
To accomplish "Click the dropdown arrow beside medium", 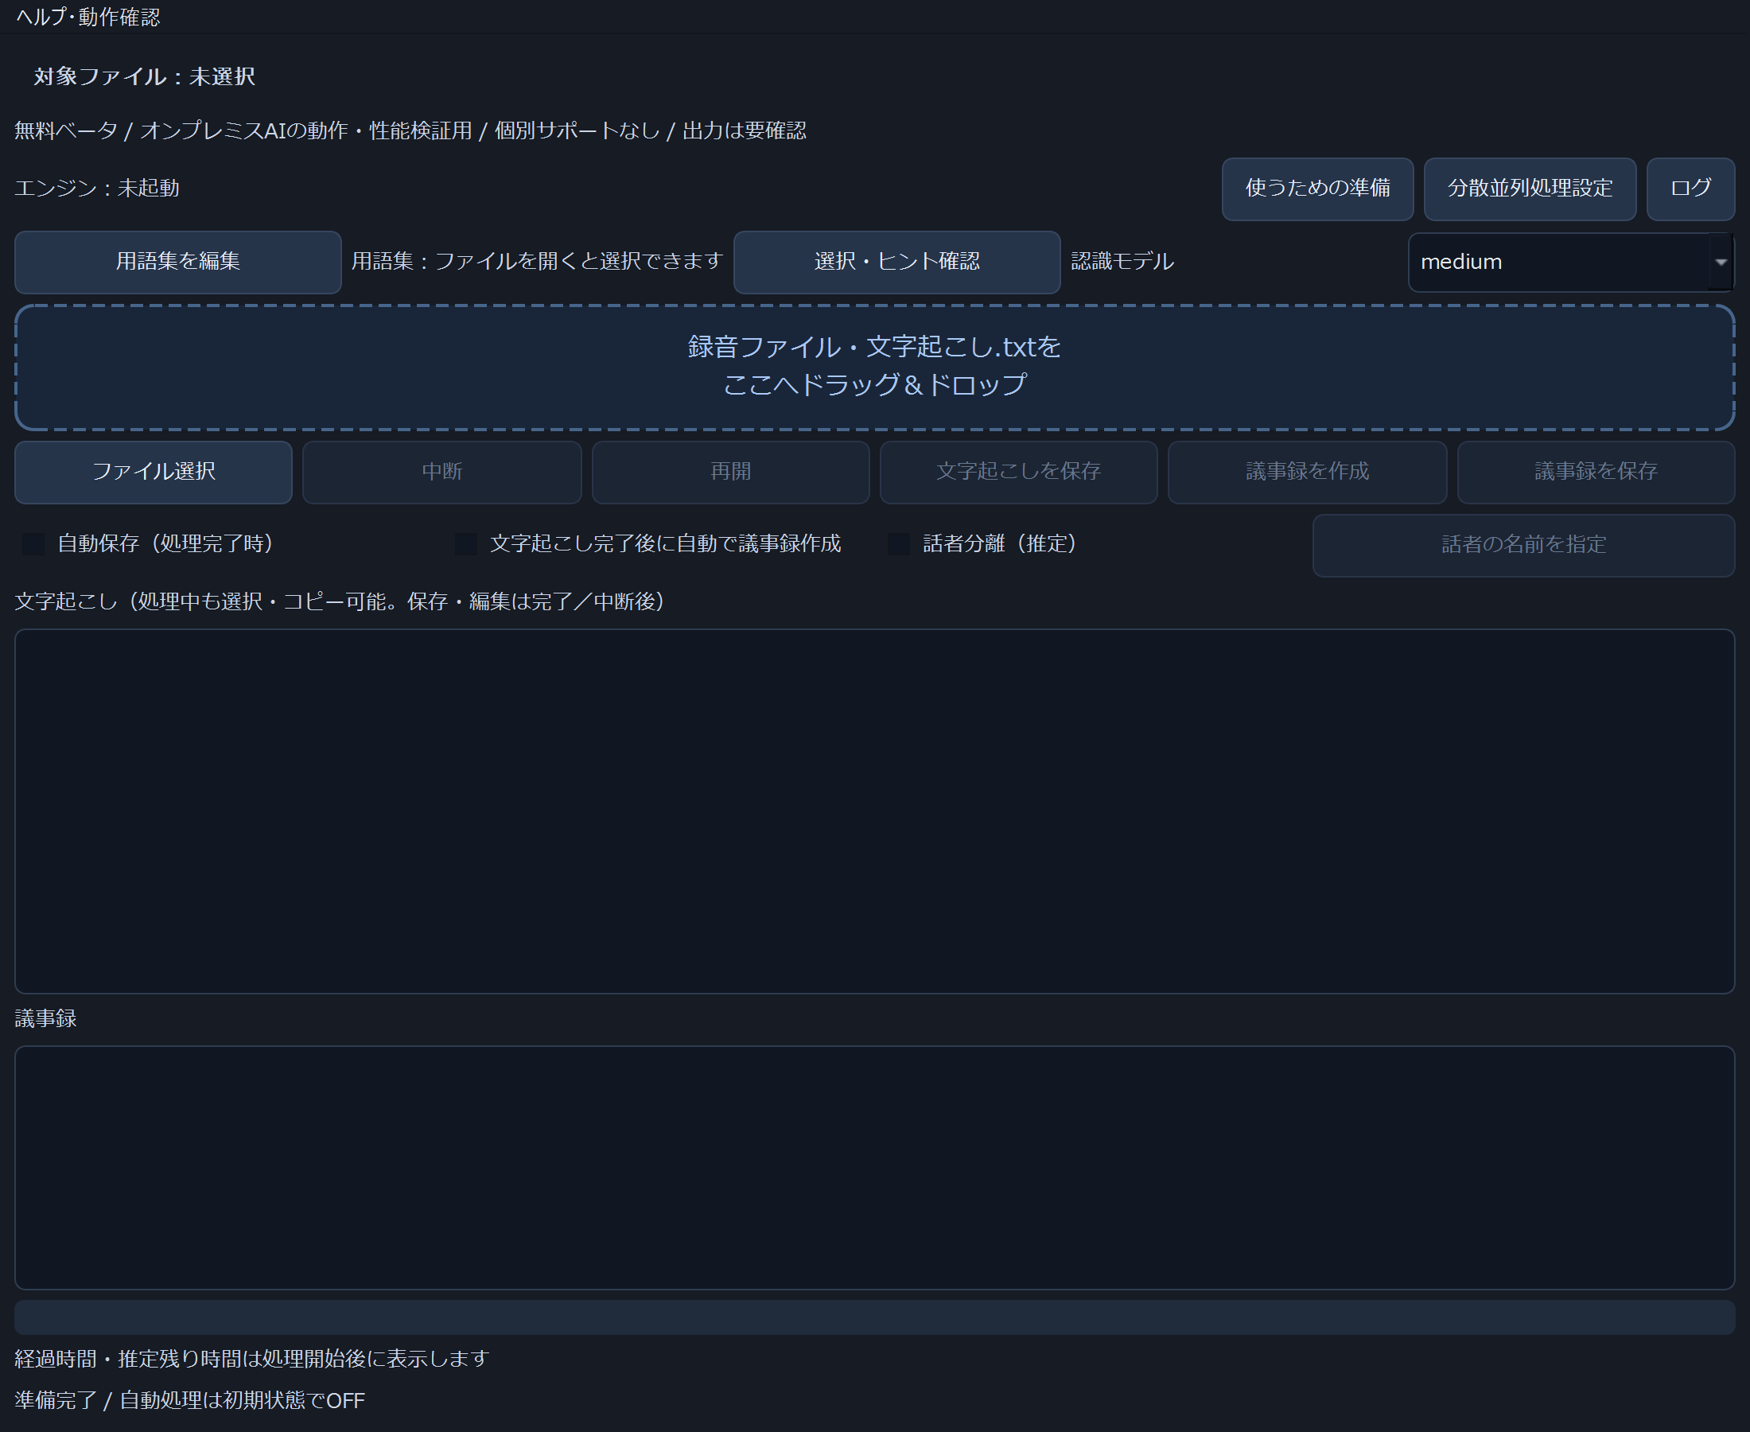I will pyautogui.click(x=1721, y=263).
